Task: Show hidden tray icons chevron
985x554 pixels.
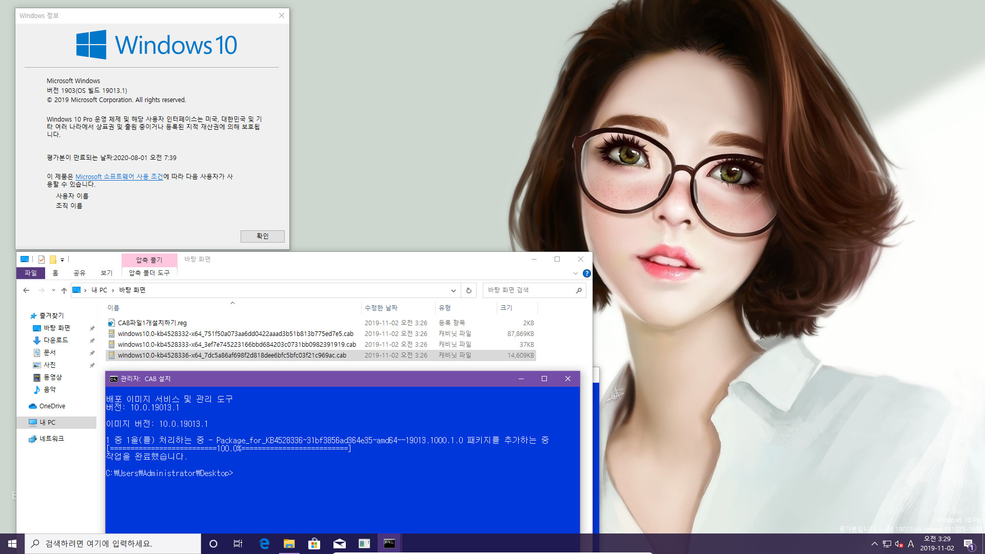Action: 874,544
